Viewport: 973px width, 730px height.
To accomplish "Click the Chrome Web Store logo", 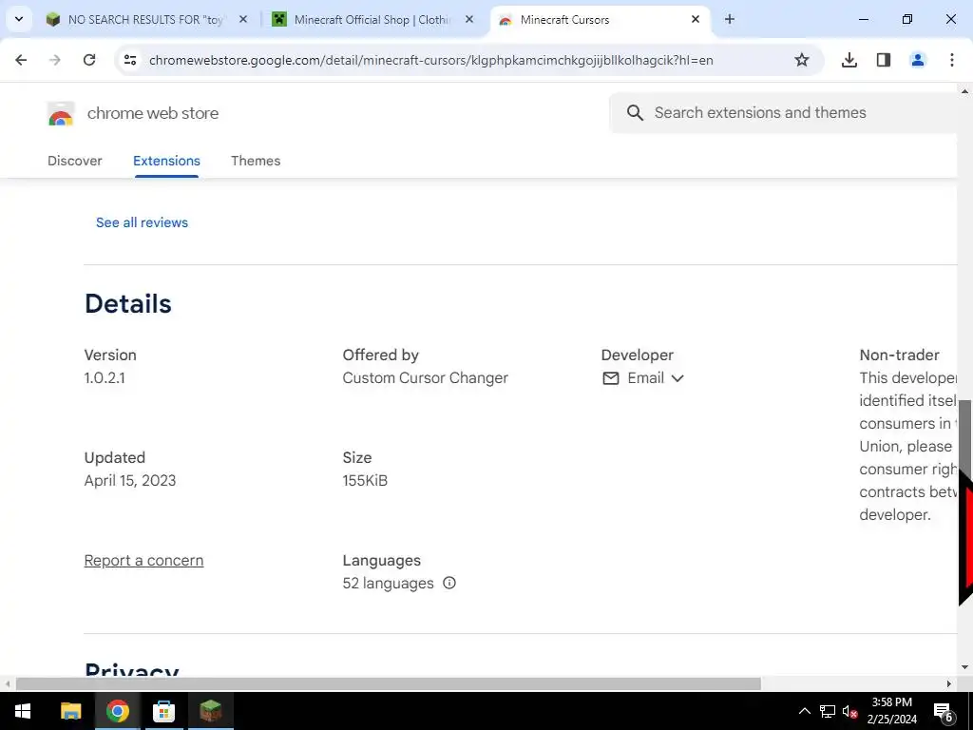I will click(61, 114).
